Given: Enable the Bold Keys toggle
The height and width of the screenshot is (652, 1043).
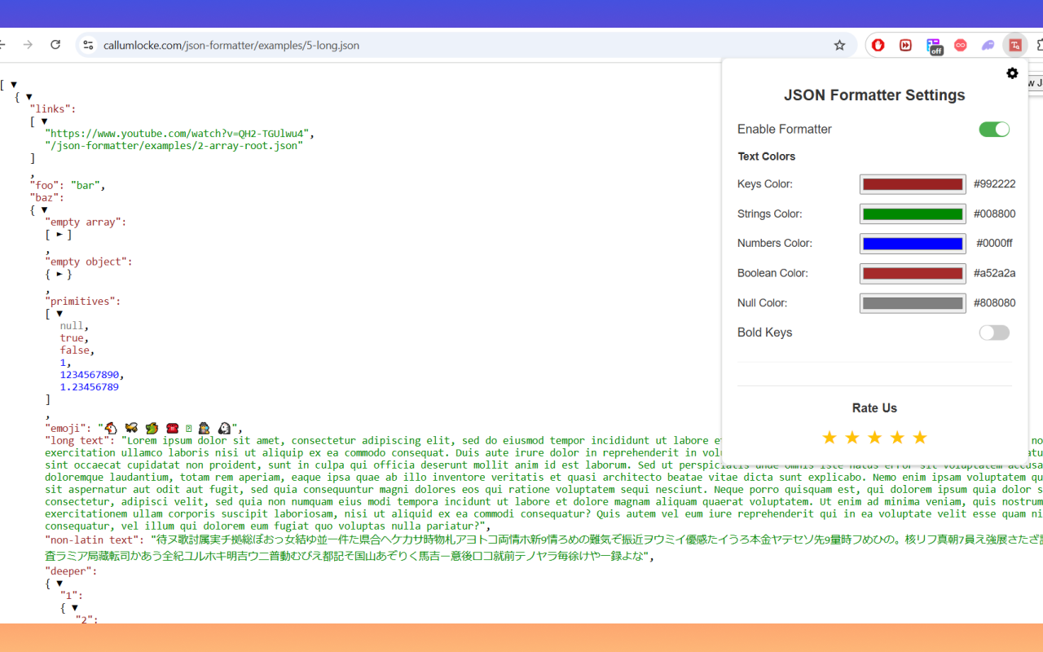Looking at the screenshot, I should pyautogui.click(x=993, y=333).
